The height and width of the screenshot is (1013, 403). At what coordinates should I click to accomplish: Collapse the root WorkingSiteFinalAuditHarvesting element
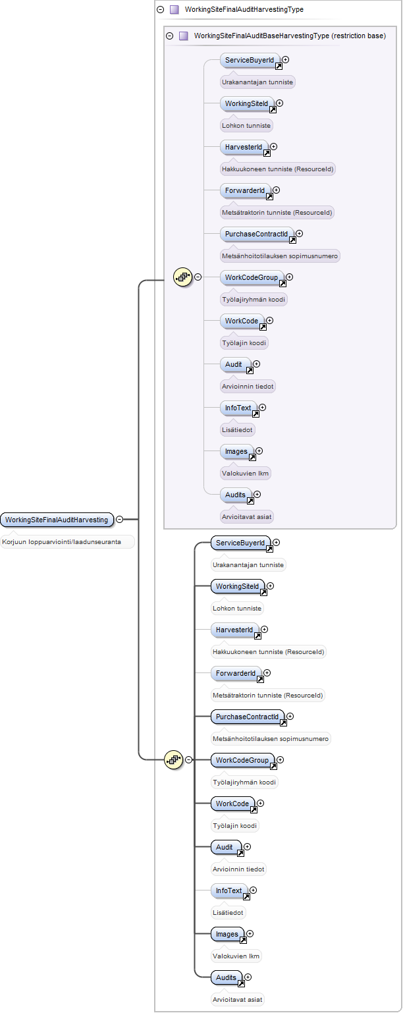[x=119, y=520]
